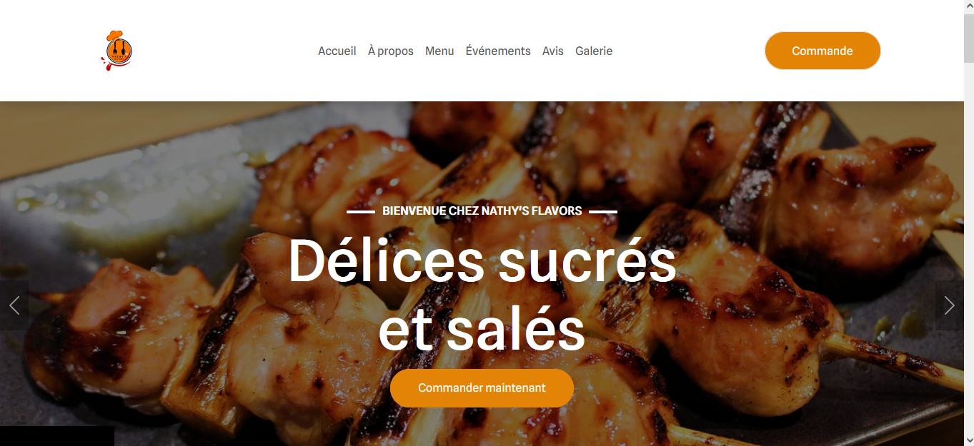This screenshot has height=446, width=974.
Task: Click the Commander maintenant button
Action: [482, 388]
